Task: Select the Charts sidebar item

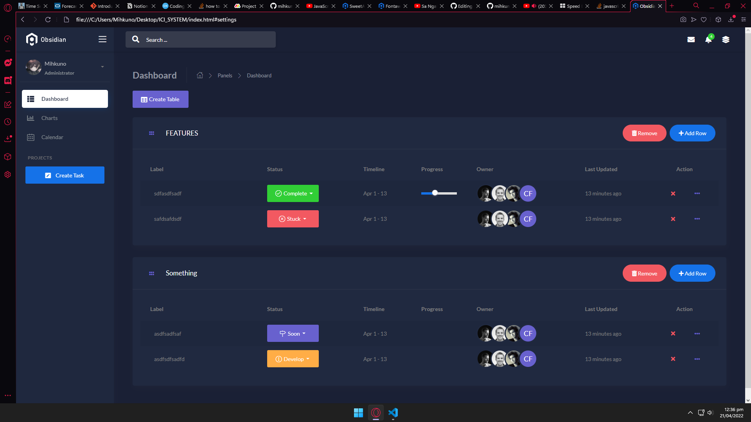Action: tap(50, 118)
